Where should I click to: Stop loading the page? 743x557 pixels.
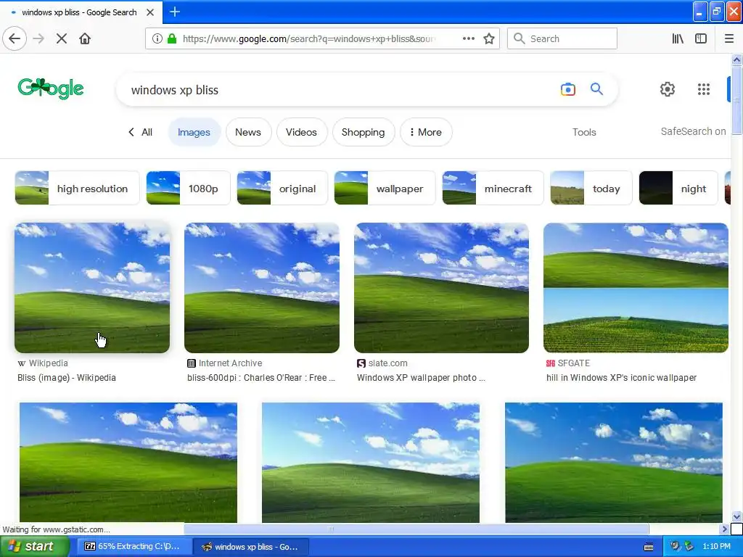tap(62, 38)
